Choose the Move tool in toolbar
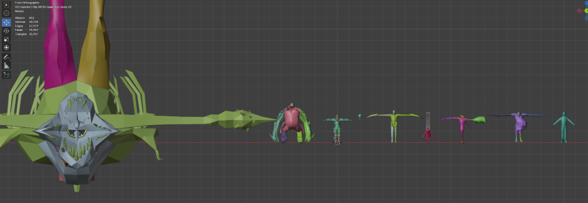Image resolution: width=588 pixels, height=203 pixels. point(6,22)
